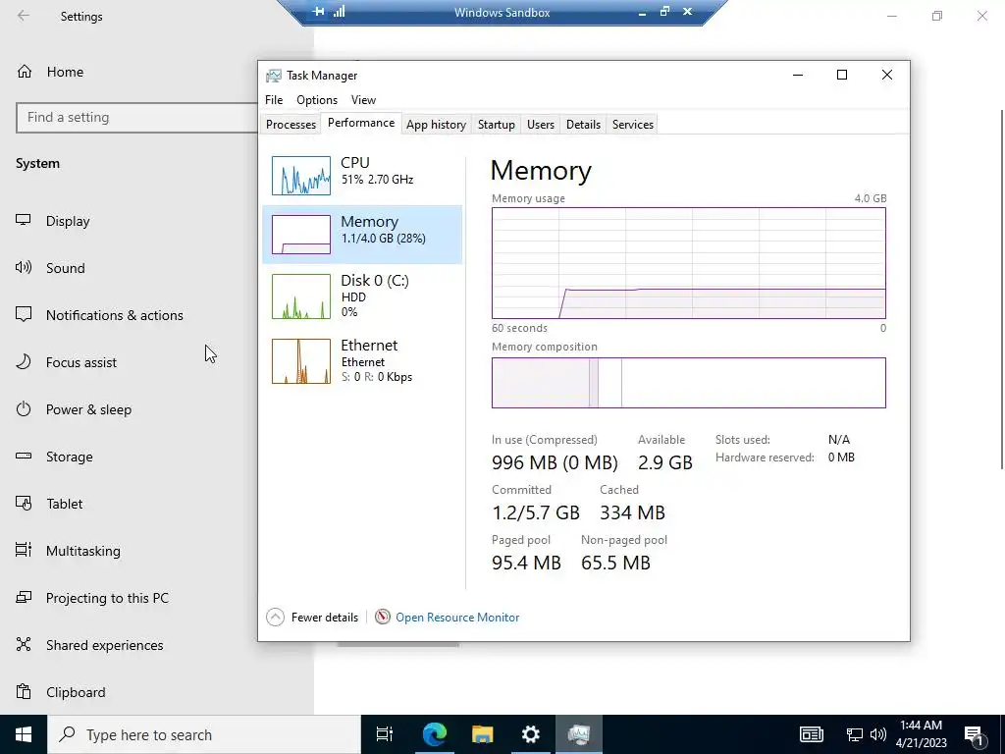Image resolution: width=1005 pixels, height=754 pixels.
Task: Click the "996 MB (0 MB)" in-use value
Action: point(555,462)
